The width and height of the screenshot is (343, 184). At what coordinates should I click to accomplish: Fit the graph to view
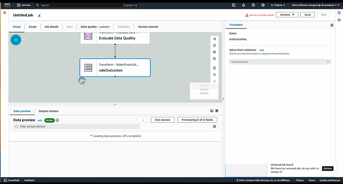[214, 45]
